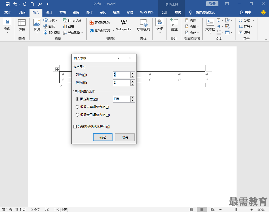Undo the last action in the quick access toolbar
The height and width of the screenshot is (212, 269).
pyautogui.click(x=15, y=4)
